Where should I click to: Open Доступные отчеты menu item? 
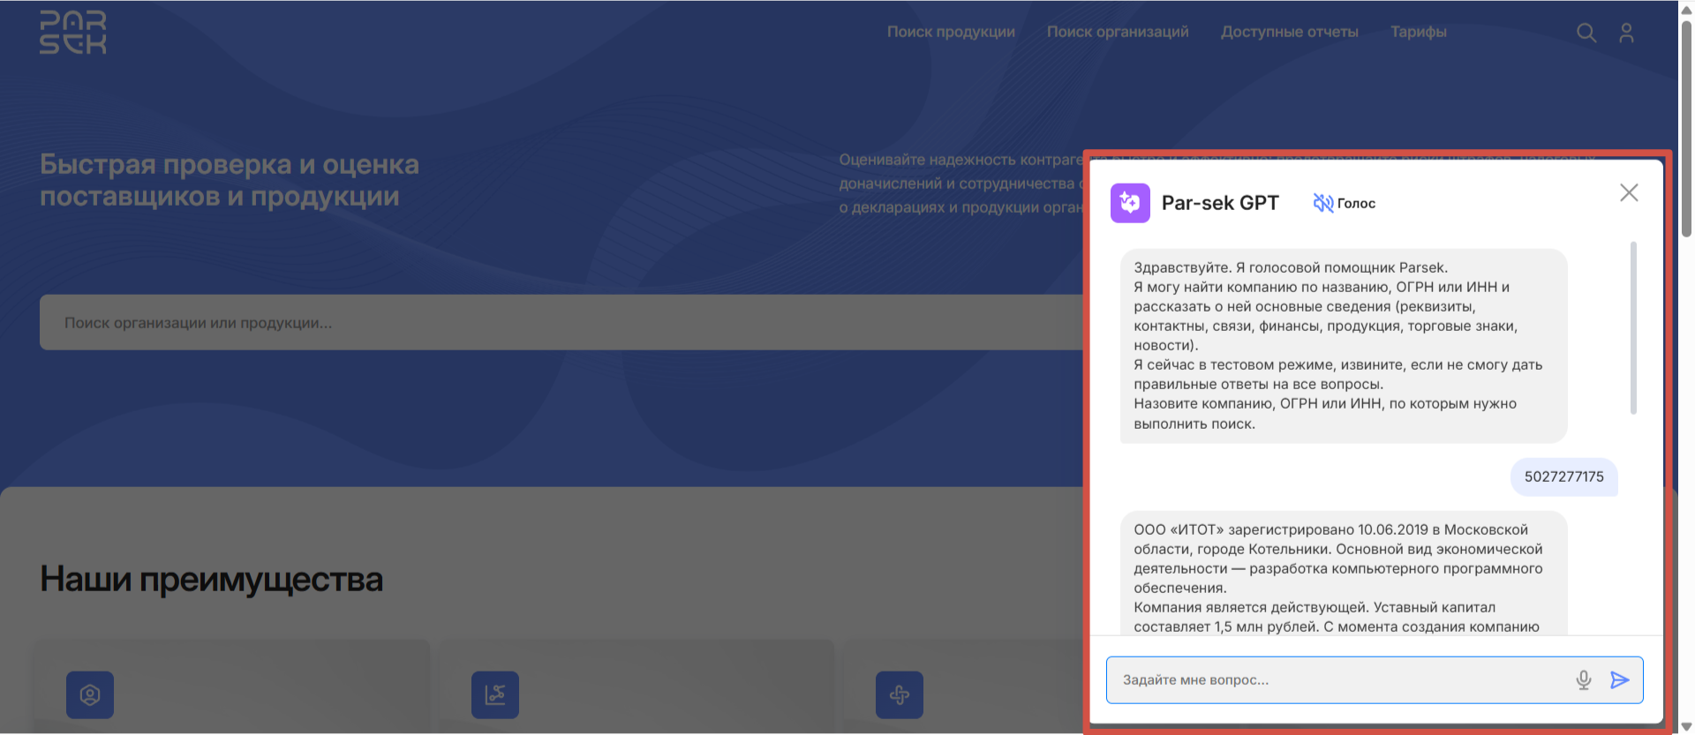(1290, 32)
